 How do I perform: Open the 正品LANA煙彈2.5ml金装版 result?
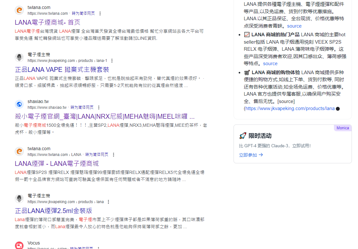point(54,210)
